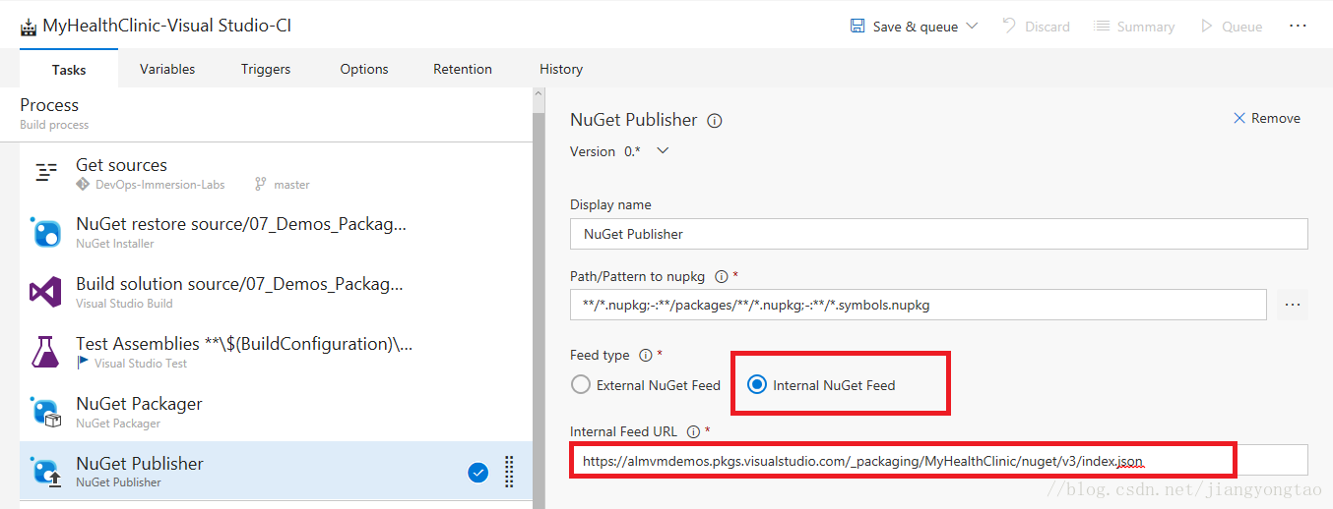This screenshot has width=1333, height=509.
Task: Click the Display name input field
Action: tap(938, 234)
